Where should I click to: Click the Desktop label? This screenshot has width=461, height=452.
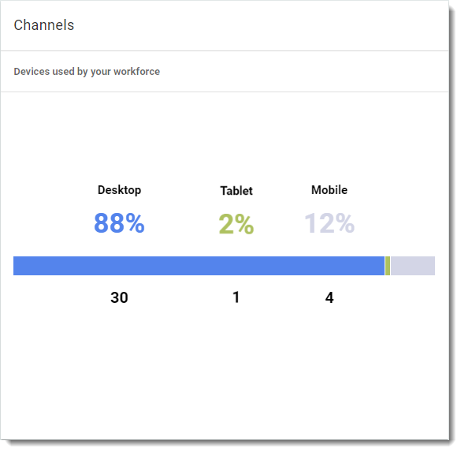pyautogui.click(x=119, y=190)
